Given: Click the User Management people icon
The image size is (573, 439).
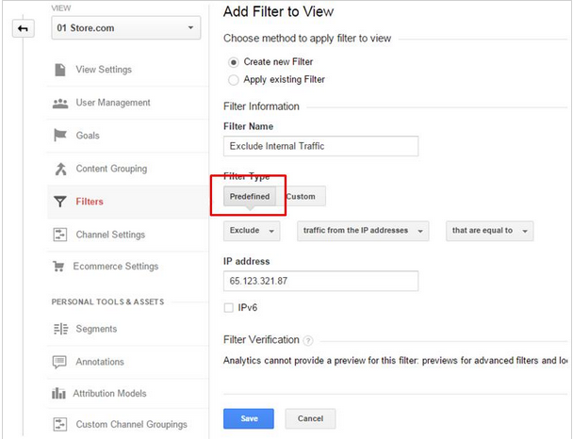Looking at the screenshot, I should click(60, 104).
